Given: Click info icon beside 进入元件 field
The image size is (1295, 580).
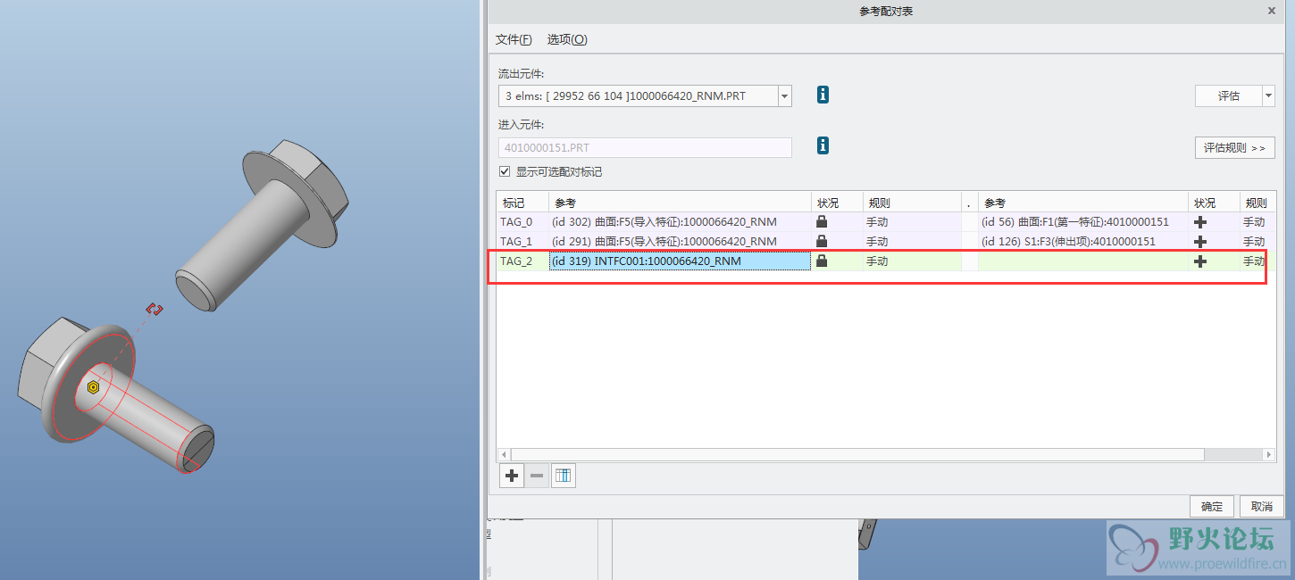Looking at the screenshot, I should 823,145.
